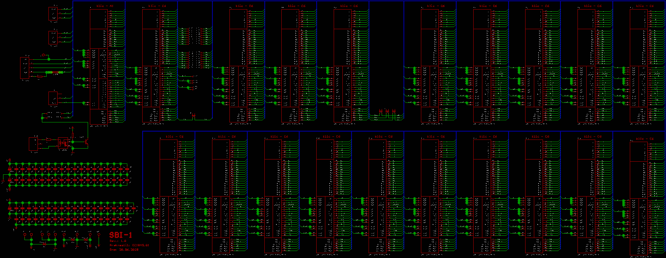Select the middle capacitor of the three-capacitor group
This screenshot has width=666, height=258.
387,112
